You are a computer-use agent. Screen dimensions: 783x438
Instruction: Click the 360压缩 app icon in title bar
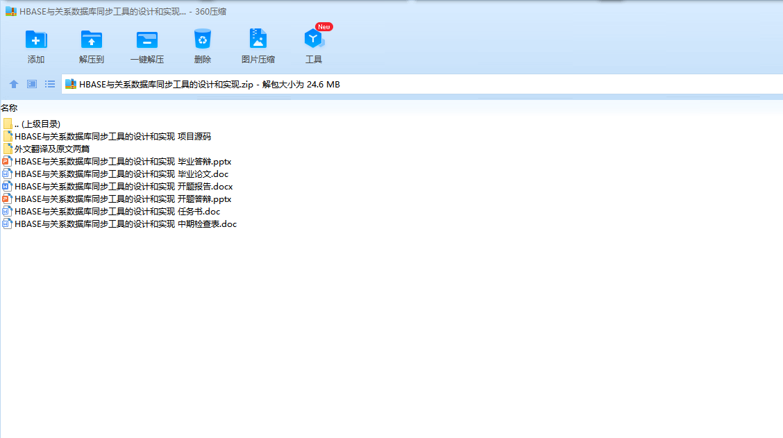[x=11, y=12]
